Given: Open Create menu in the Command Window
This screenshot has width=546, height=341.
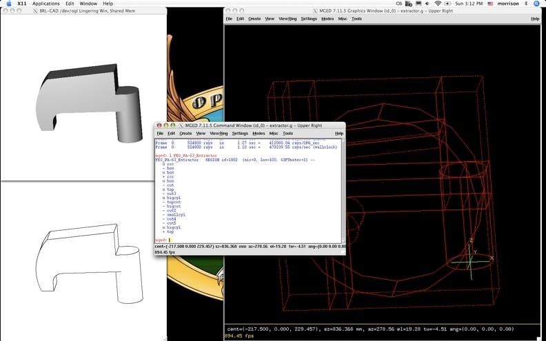Looking at the screenshot, I should click(185, 133).
